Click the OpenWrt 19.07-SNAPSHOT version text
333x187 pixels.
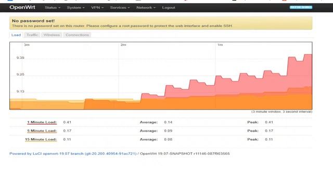point(185,154)
